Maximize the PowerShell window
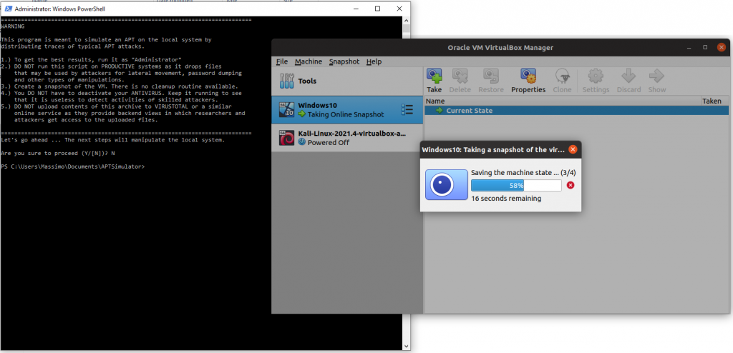 [377, 9]
